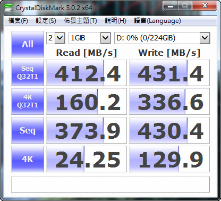This screenshot has height=201, width=221.
Task: Click the CrystalDiskMark app icon in title bar
Action: (x=8, y=7)
